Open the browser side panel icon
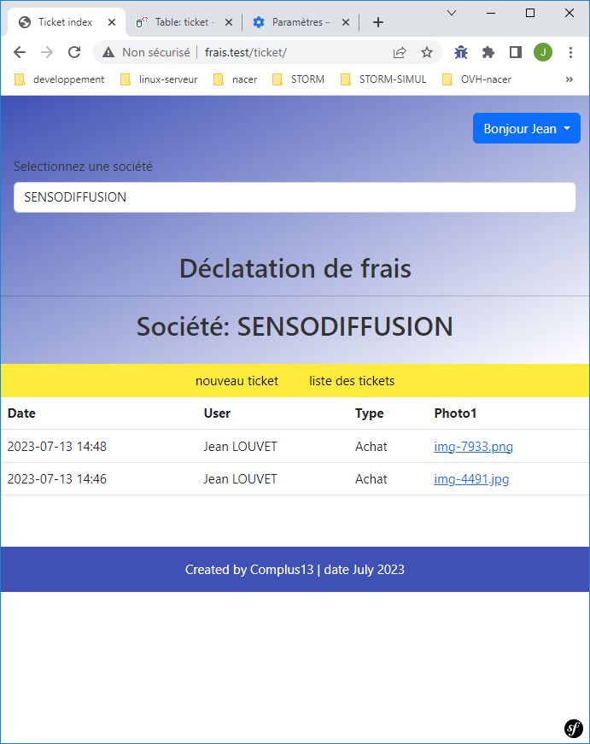 pyautogui.click(x=516, y=52)
